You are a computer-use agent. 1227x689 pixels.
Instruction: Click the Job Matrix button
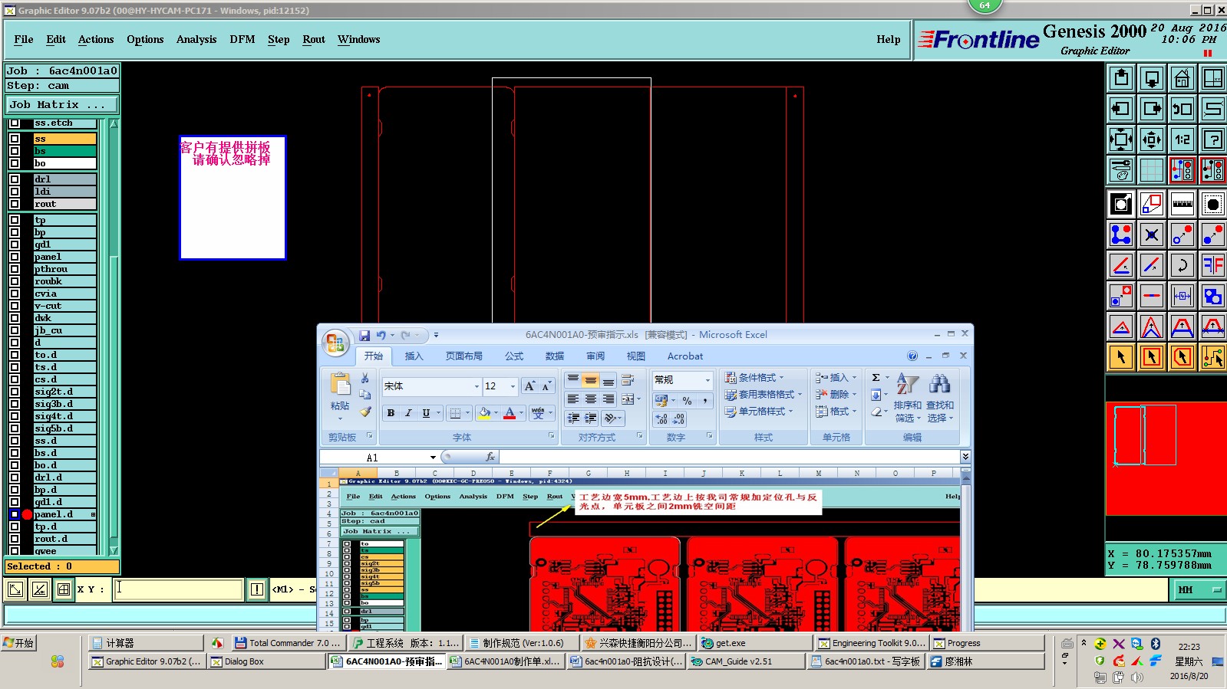[x=62, y=105]
